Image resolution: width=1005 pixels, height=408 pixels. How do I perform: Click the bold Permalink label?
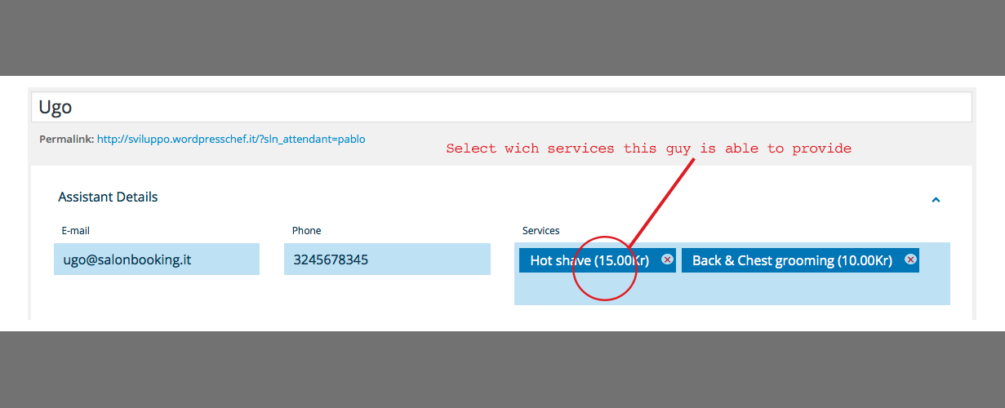pyautogui.click(x=66, y=140)
